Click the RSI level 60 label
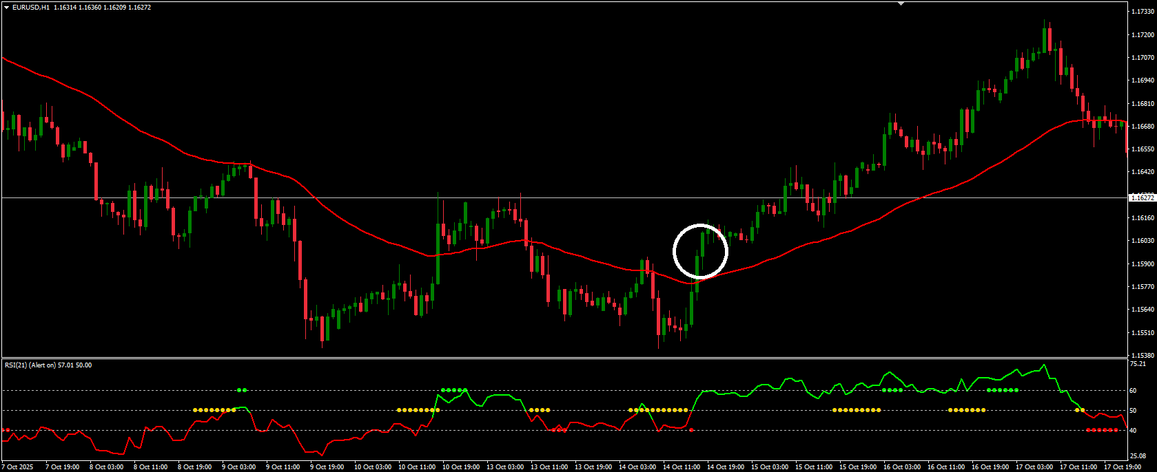This screenshot has height=472, width=1157. 1134,391
